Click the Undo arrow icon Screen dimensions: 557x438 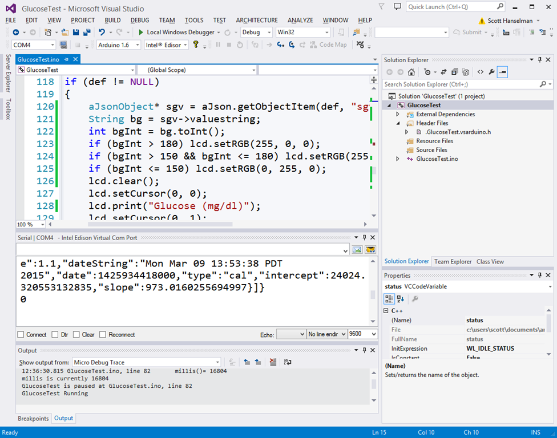click(102, 33)
